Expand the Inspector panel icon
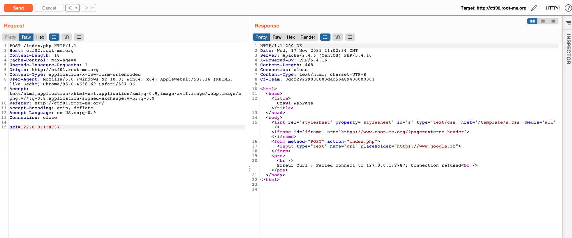The height and width of the screenshot is (238, 572). pos(568,23)
